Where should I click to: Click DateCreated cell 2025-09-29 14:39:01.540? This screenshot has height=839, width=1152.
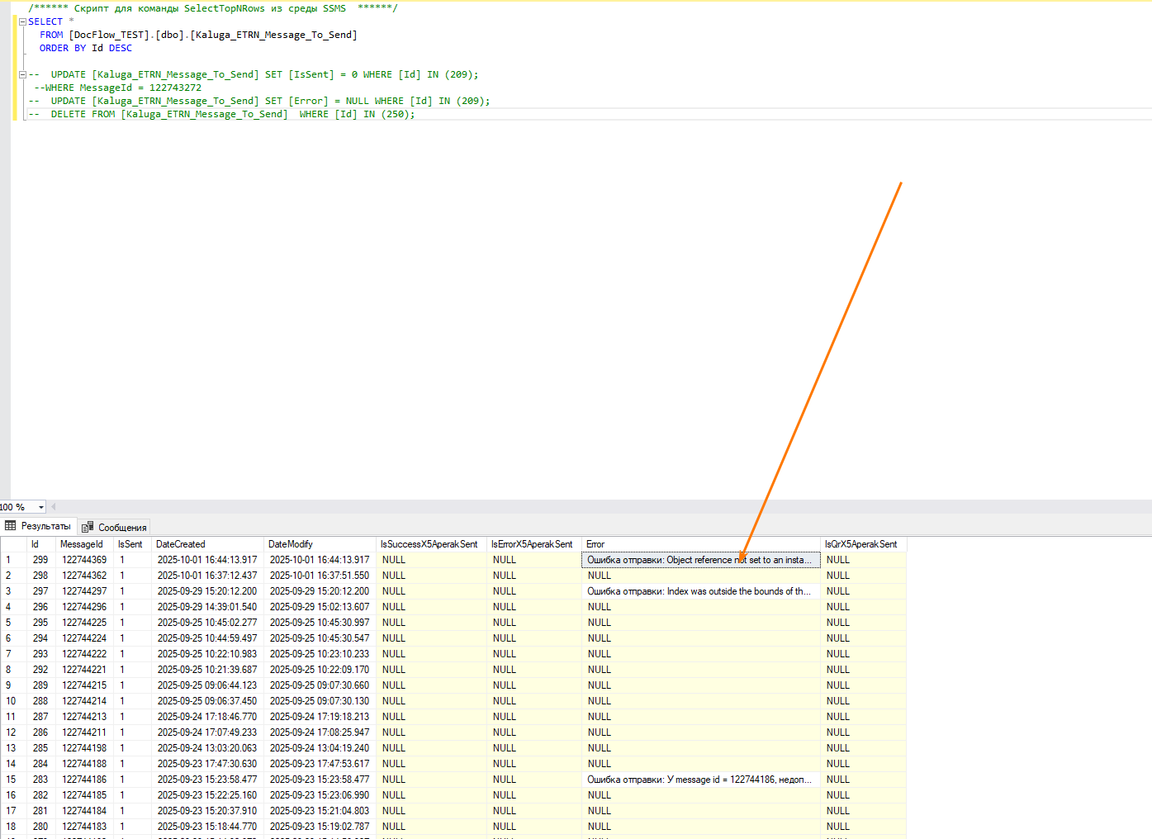[x=208, y=607]
